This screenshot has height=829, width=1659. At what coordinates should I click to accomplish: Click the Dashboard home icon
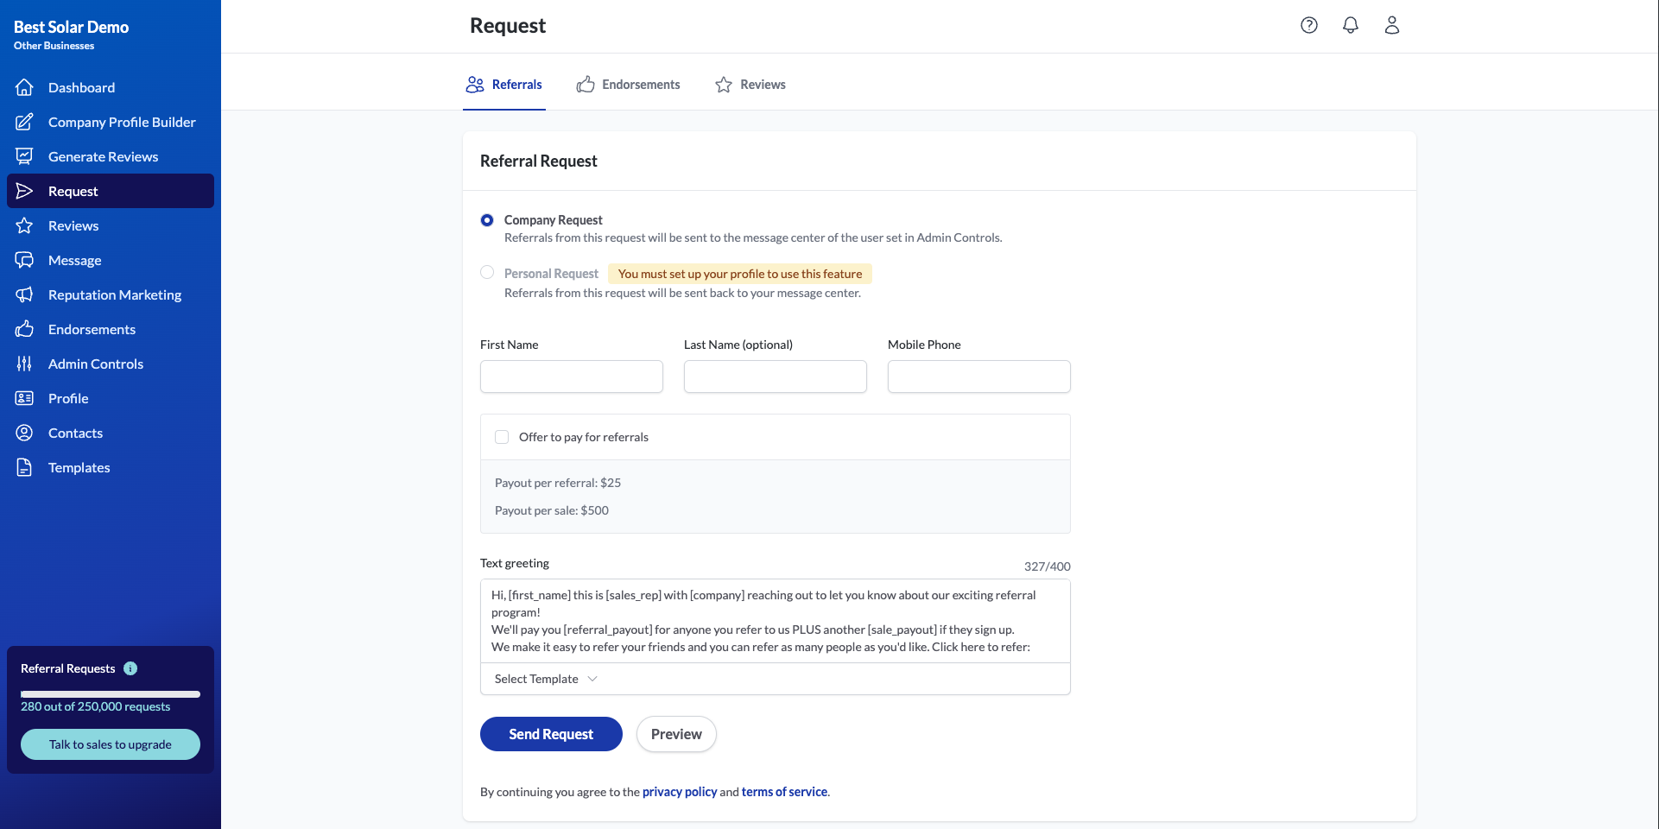tap(24, 87)
